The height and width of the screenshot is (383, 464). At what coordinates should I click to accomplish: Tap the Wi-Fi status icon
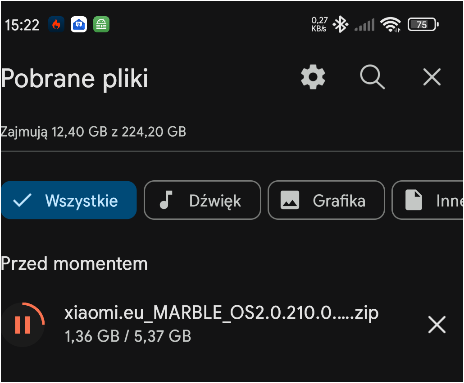[x=390, y=24]
